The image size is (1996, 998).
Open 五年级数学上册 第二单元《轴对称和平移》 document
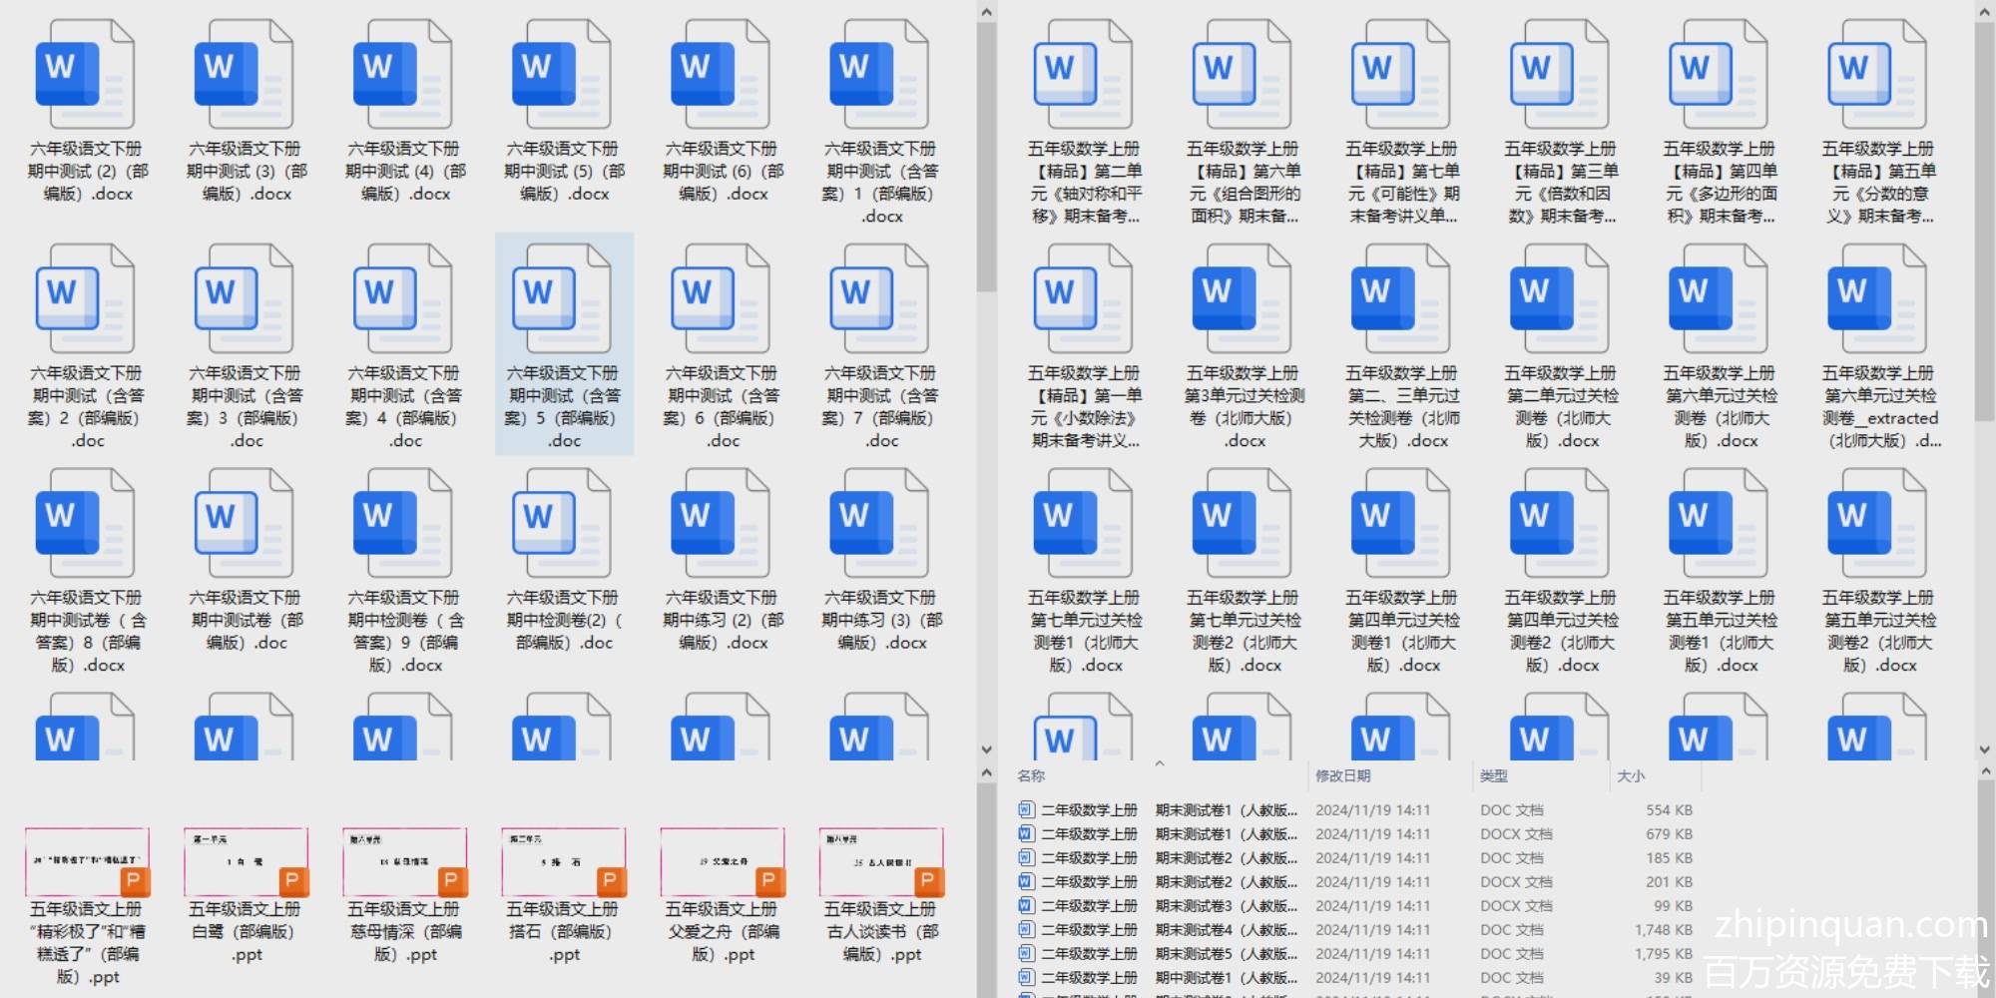coord(1084,75)
